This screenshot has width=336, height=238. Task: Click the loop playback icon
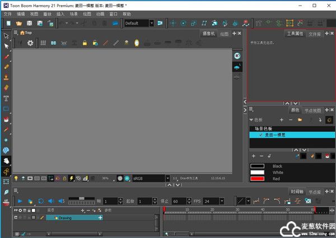40,200
